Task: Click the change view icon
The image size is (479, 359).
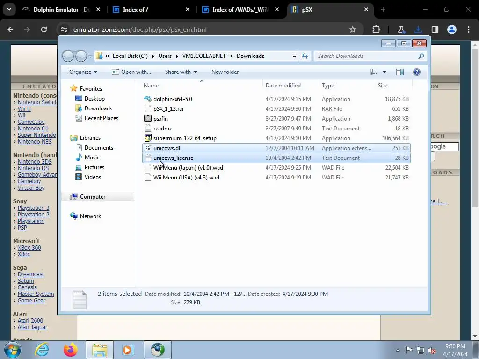Action: pyautogui.click(x=374, y=72)
